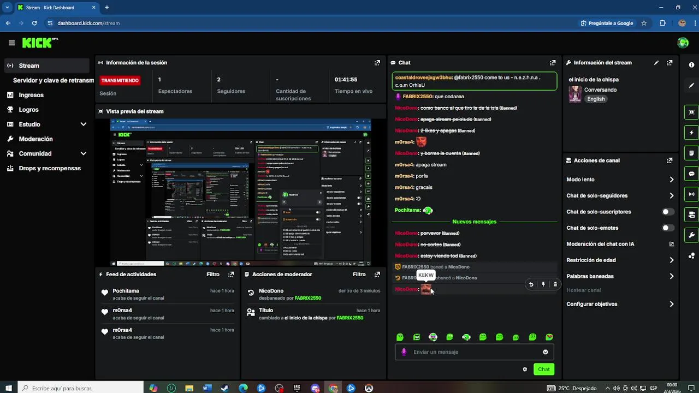Click the info icon in right sidebar
699x393 pixels.
pos(692,65)
